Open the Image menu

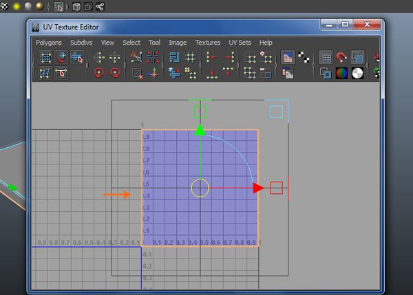[178, 43]
